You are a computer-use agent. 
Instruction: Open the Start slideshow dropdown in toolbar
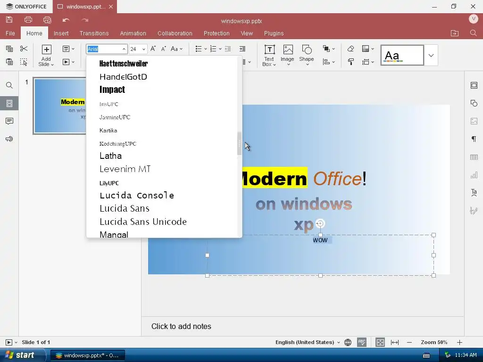point(73,62)
